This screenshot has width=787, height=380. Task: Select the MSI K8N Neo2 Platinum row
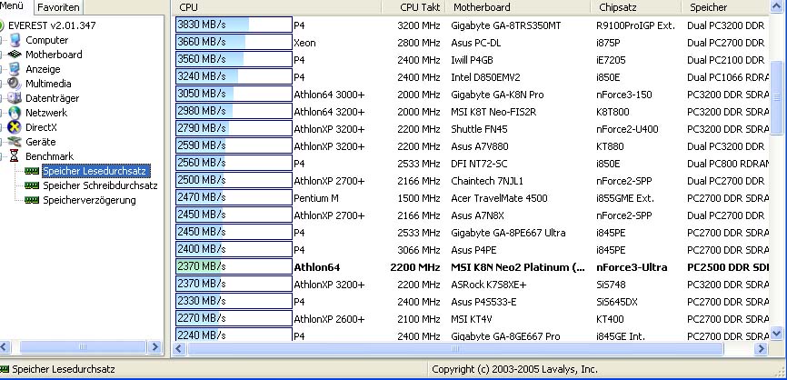[472, 267]
